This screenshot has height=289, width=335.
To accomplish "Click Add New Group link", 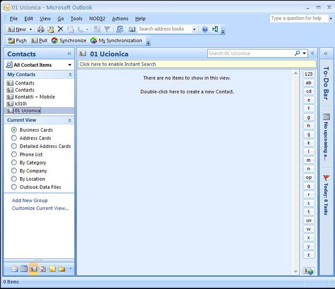I will (x=30, y=200).
